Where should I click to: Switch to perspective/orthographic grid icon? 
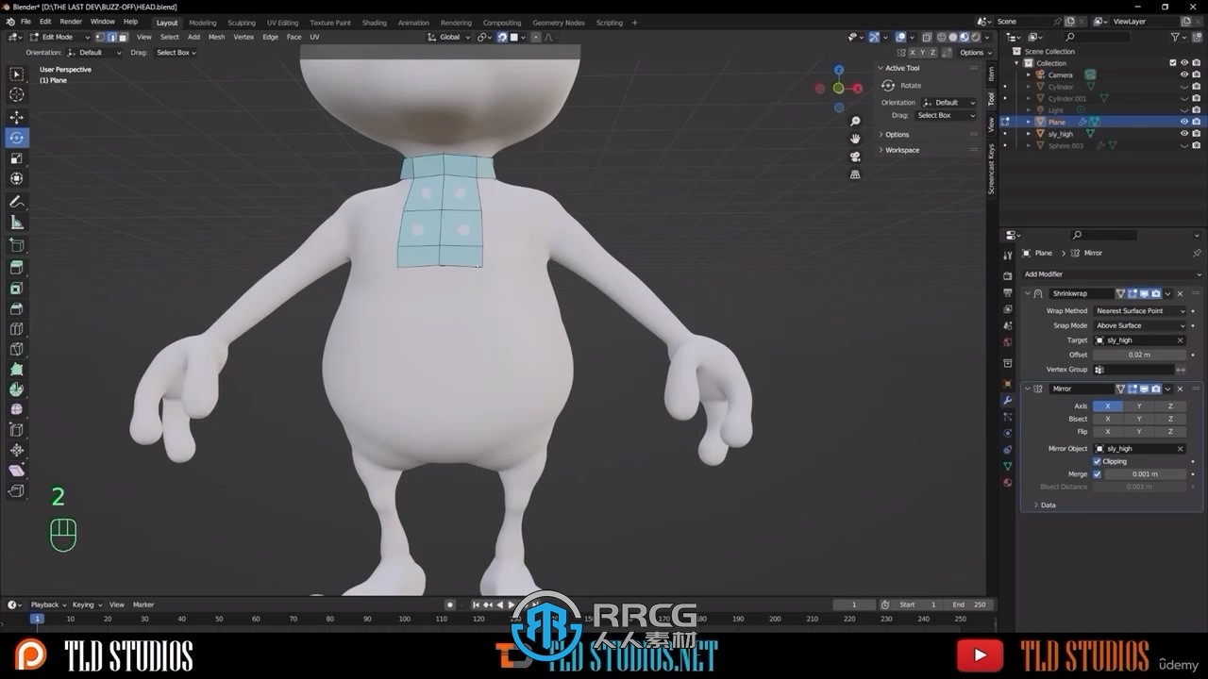(855, 174)
